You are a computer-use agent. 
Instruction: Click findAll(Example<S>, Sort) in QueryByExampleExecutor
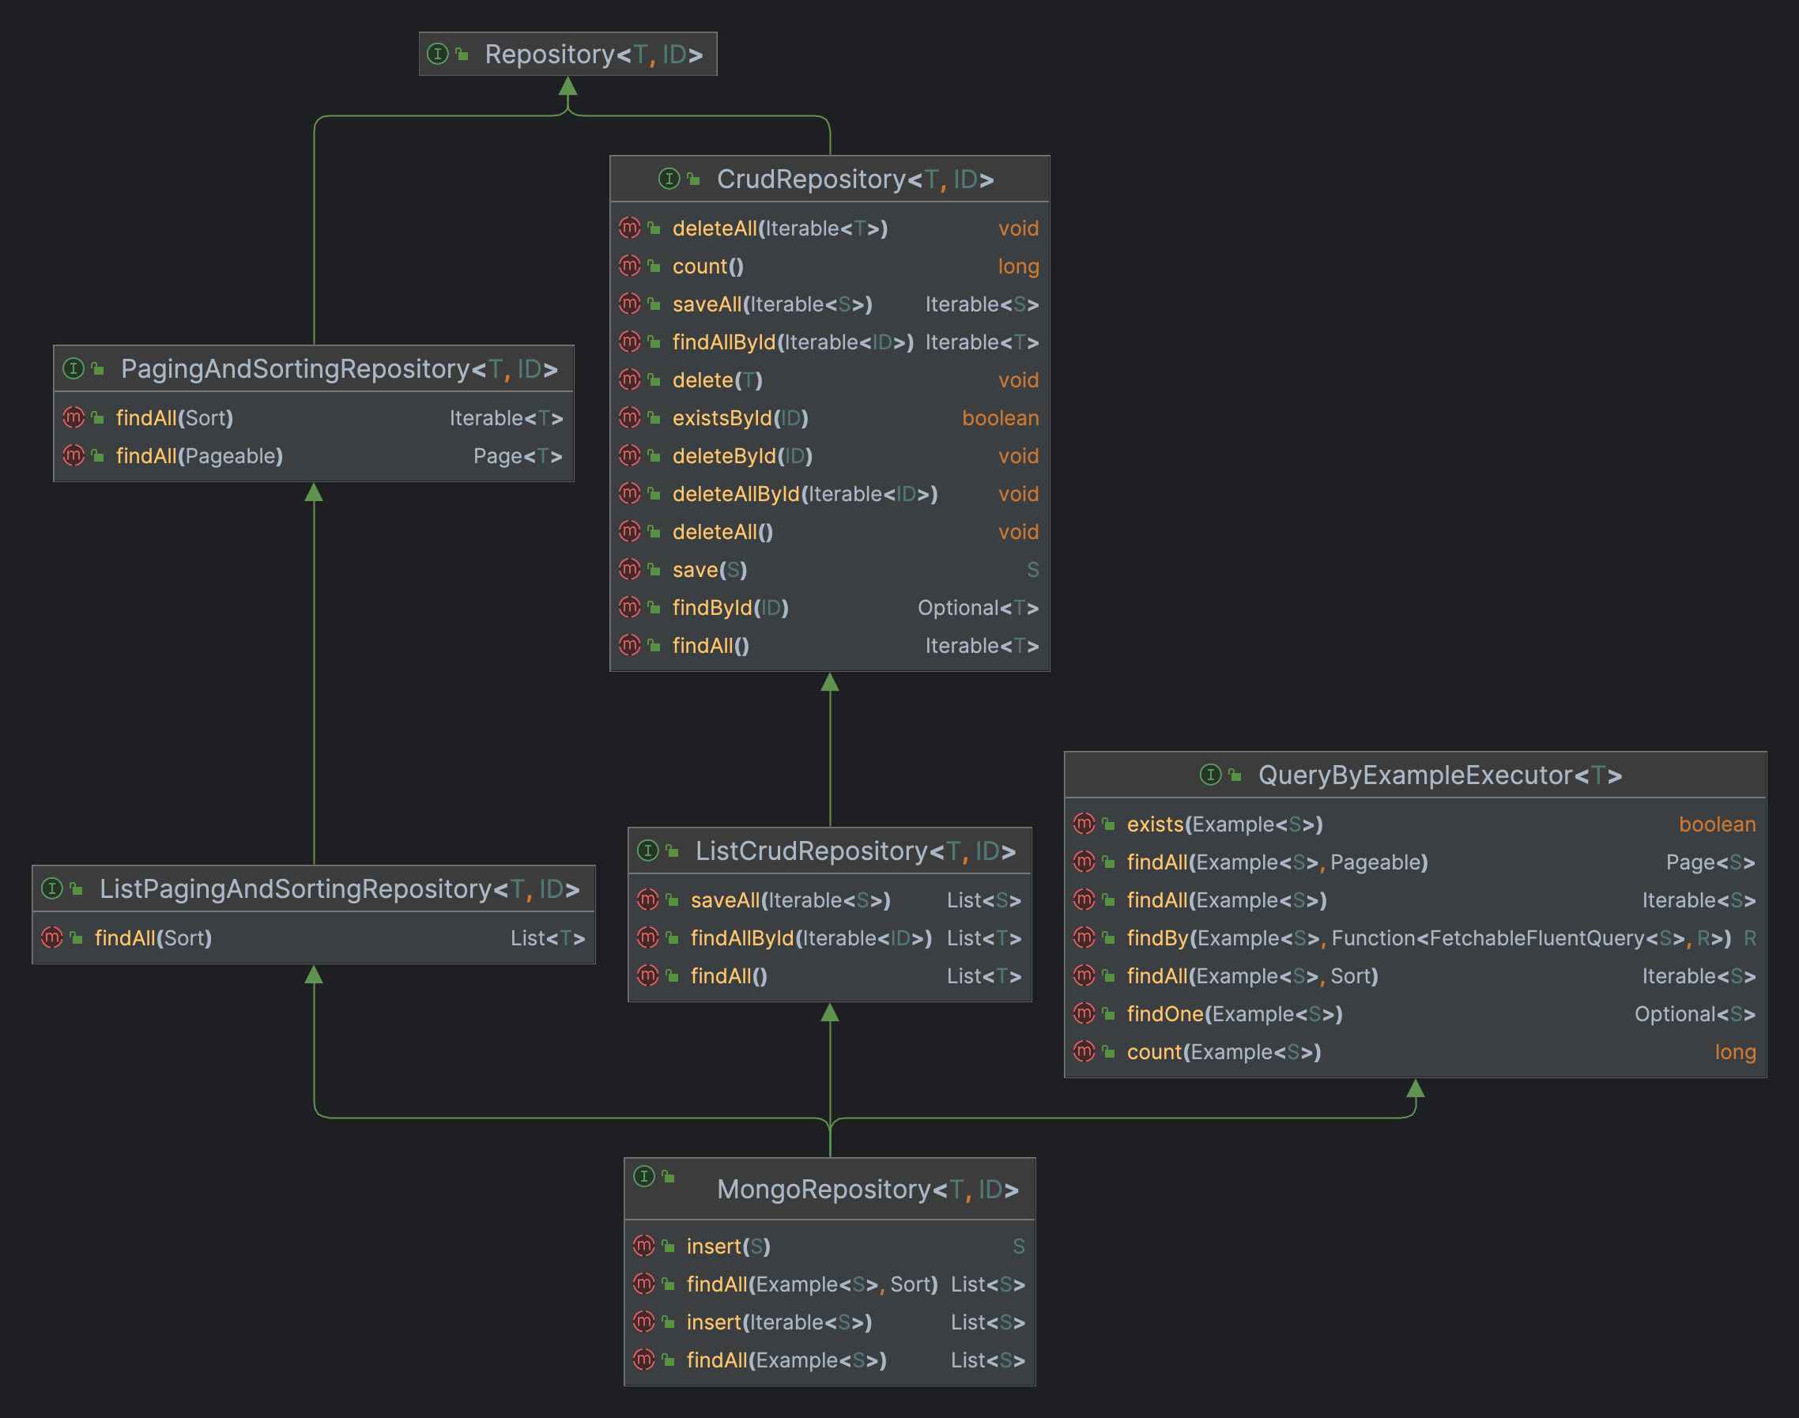coord(1252,975)
